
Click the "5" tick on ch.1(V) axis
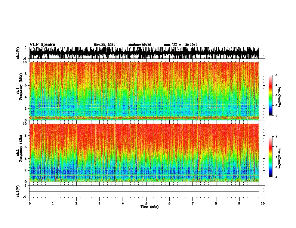(x=25, y=47)
